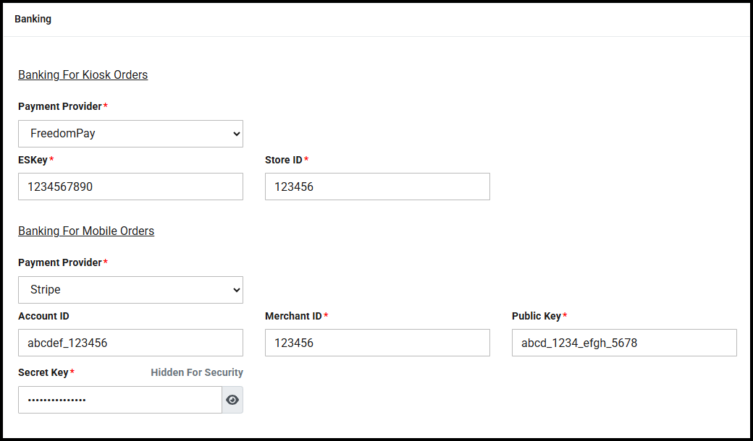The image size is (753, 441).
Task: Click the Store ID label
Action: tap(284, 160)
